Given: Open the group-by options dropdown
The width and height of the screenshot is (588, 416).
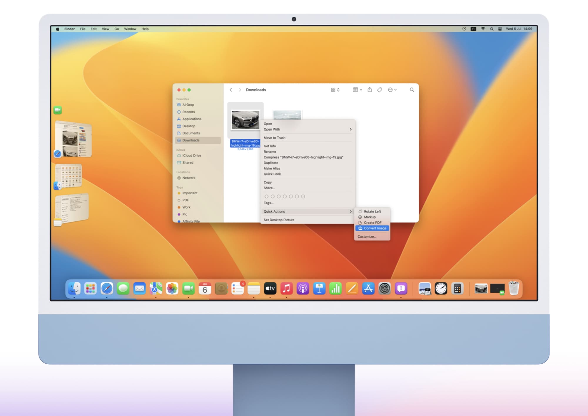Looking at the screenshot, I should pyautogui.click(x=357, y=90).
